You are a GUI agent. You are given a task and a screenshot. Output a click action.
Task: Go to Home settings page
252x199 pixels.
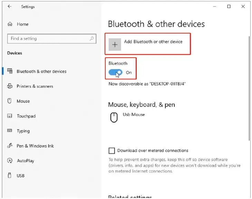pos(22,24)
